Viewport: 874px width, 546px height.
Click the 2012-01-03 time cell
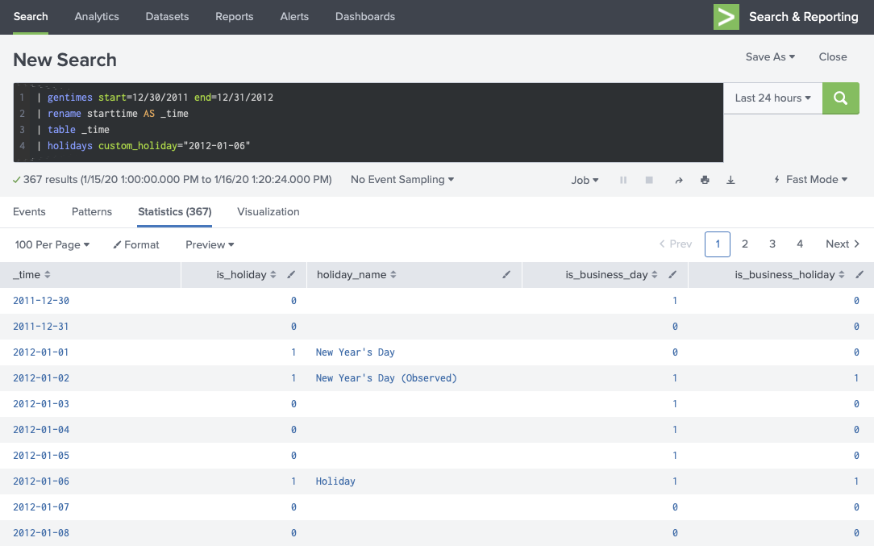click(x=41, y=404)
